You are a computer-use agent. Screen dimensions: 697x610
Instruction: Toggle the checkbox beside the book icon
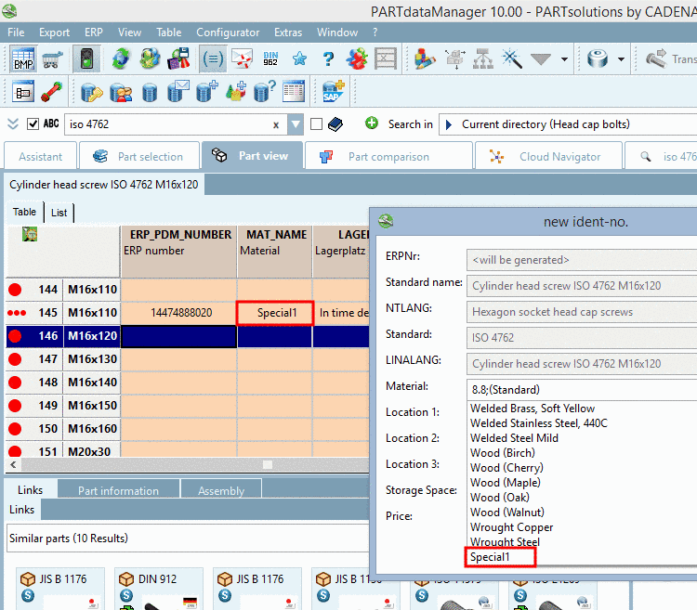click(x=316, y=124)
